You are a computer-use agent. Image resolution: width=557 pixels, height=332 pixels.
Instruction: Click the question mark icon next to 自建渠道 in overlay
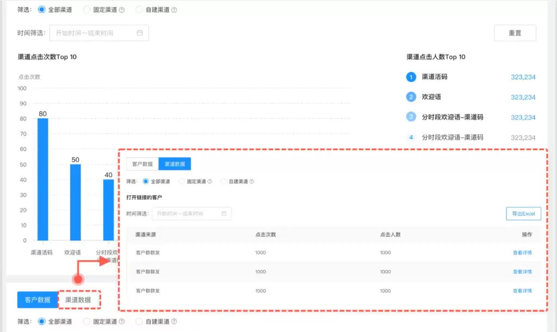(x=250, y=181)
